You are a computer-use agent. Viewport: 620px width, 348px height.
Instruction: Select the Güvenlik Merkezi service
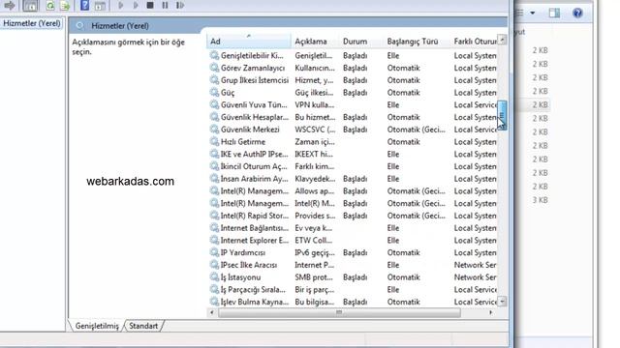pos(352,130)
